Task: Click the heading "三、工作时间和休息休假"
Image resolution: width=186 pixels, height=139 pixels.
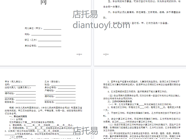Action: point(120,101)
